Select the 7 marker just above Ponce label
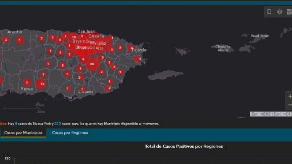This screenshot has height=164, width=292. [27, 83]
